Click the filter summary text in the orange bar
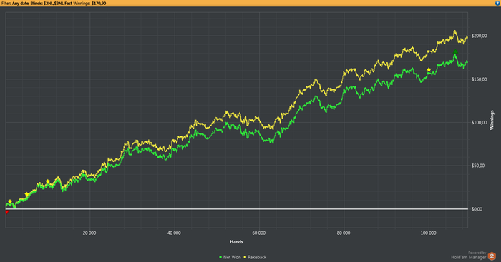The height and width of the screenshot is (262, 501). click(54, 3)
